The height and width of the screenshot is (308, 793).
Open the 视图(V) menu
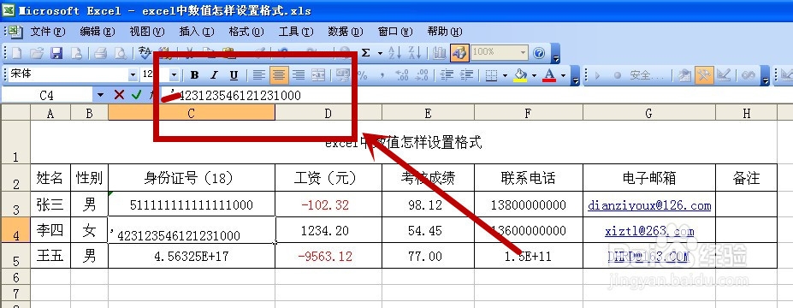click(146, 32)
